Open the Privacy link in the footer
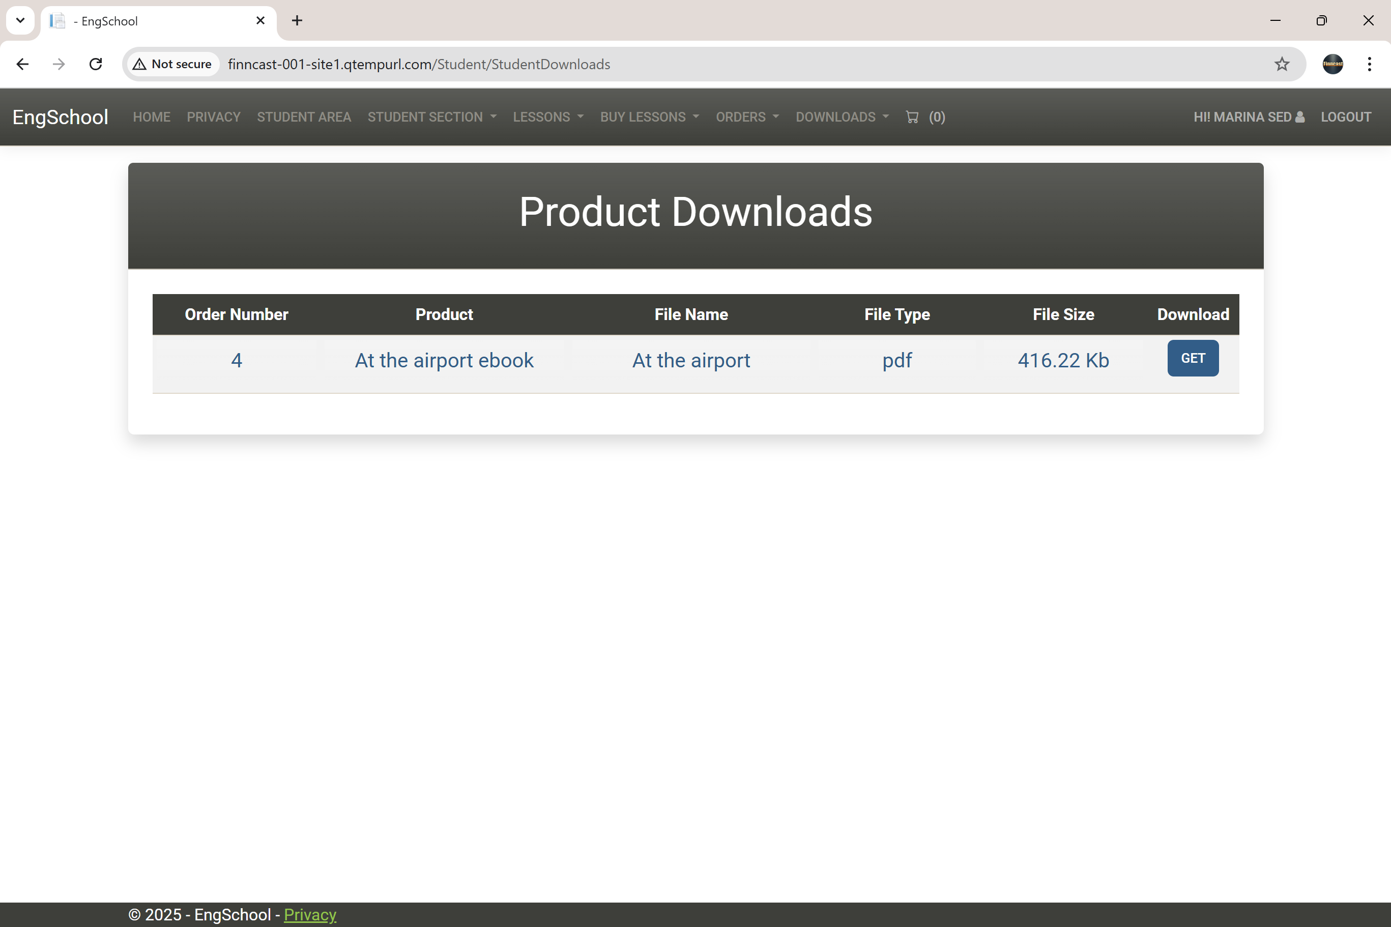The height and width of the screenshot is (927, 1391). click(x=310, y=914)
